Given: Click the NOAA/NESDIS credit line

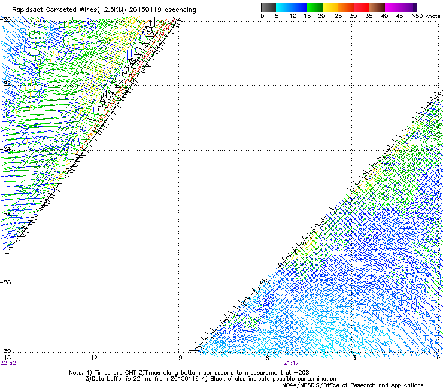Looking at the screenshot, I should pyautogui.click(x=353, y=385).
